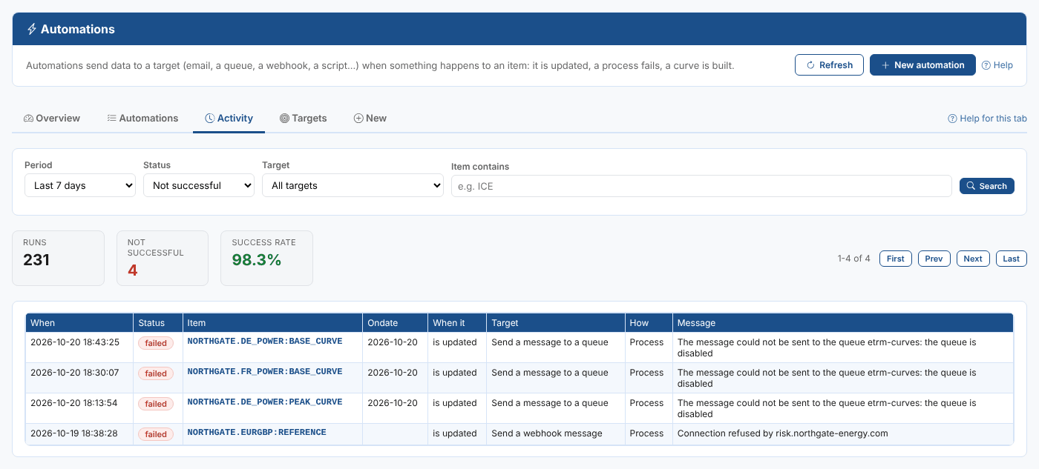Click the NOT SUCCESSFUL 4 card
This screenshot has height=469, width=1039.
(x=163, y=258)
